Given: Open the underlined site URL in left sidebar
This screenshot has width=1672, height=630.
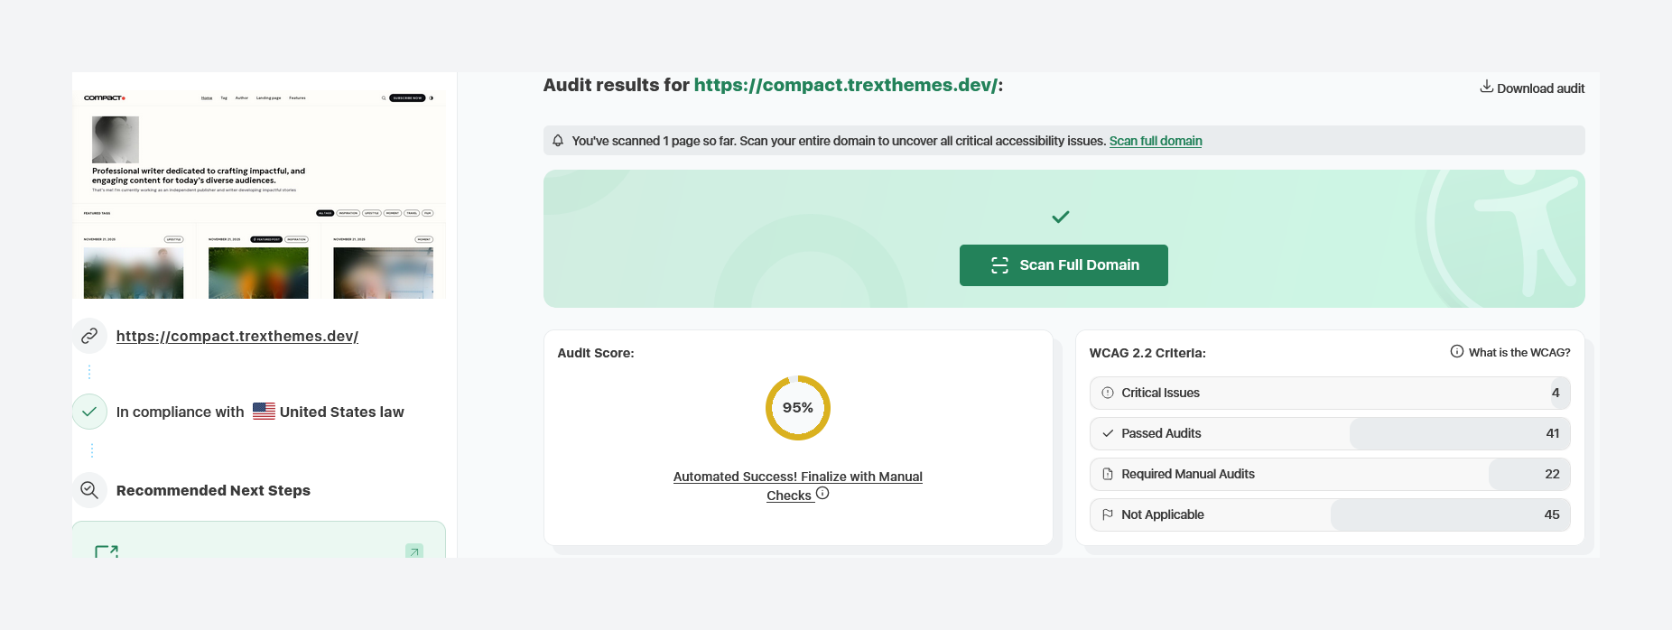Looking at the screenshot, I should click(x=237, y=336).
